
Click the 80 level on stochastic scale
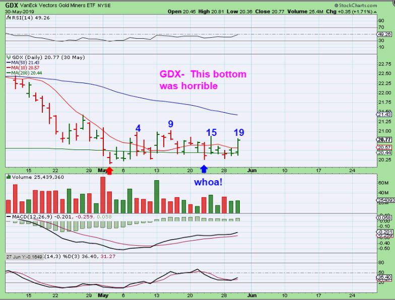(381, 263)
